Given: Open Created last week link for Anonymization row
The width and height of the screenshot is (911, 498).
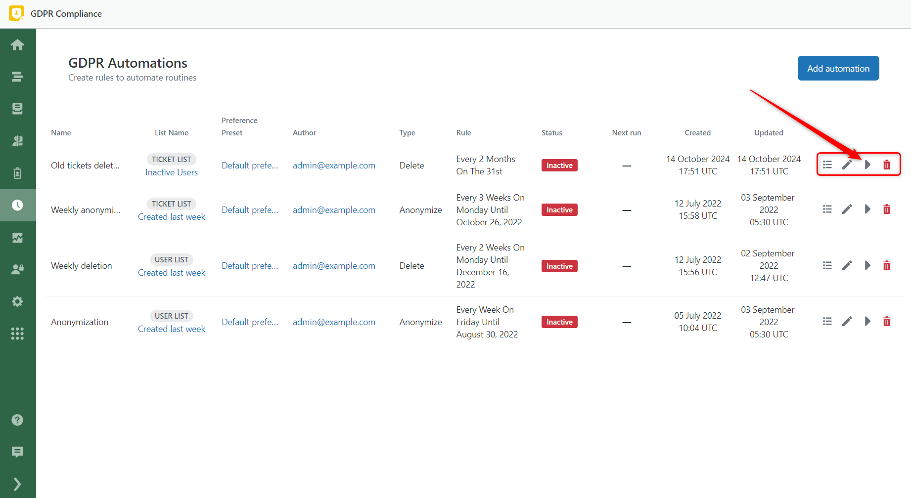Looking at the screenshot, I should 172,329.
